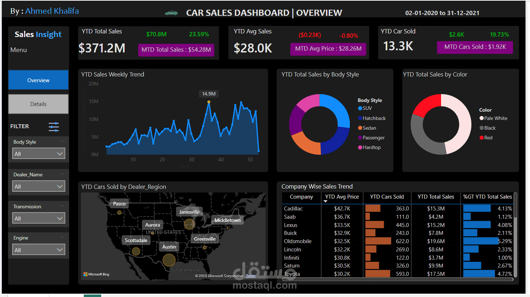Select the Greenville bubble on the map

click(x=205, y=247)
